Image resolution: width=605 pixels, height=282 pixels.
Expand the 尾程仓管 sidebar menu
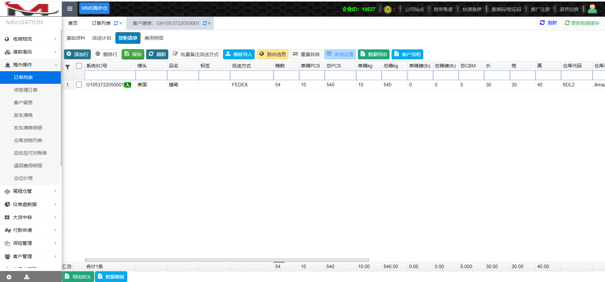click(30, 191)
